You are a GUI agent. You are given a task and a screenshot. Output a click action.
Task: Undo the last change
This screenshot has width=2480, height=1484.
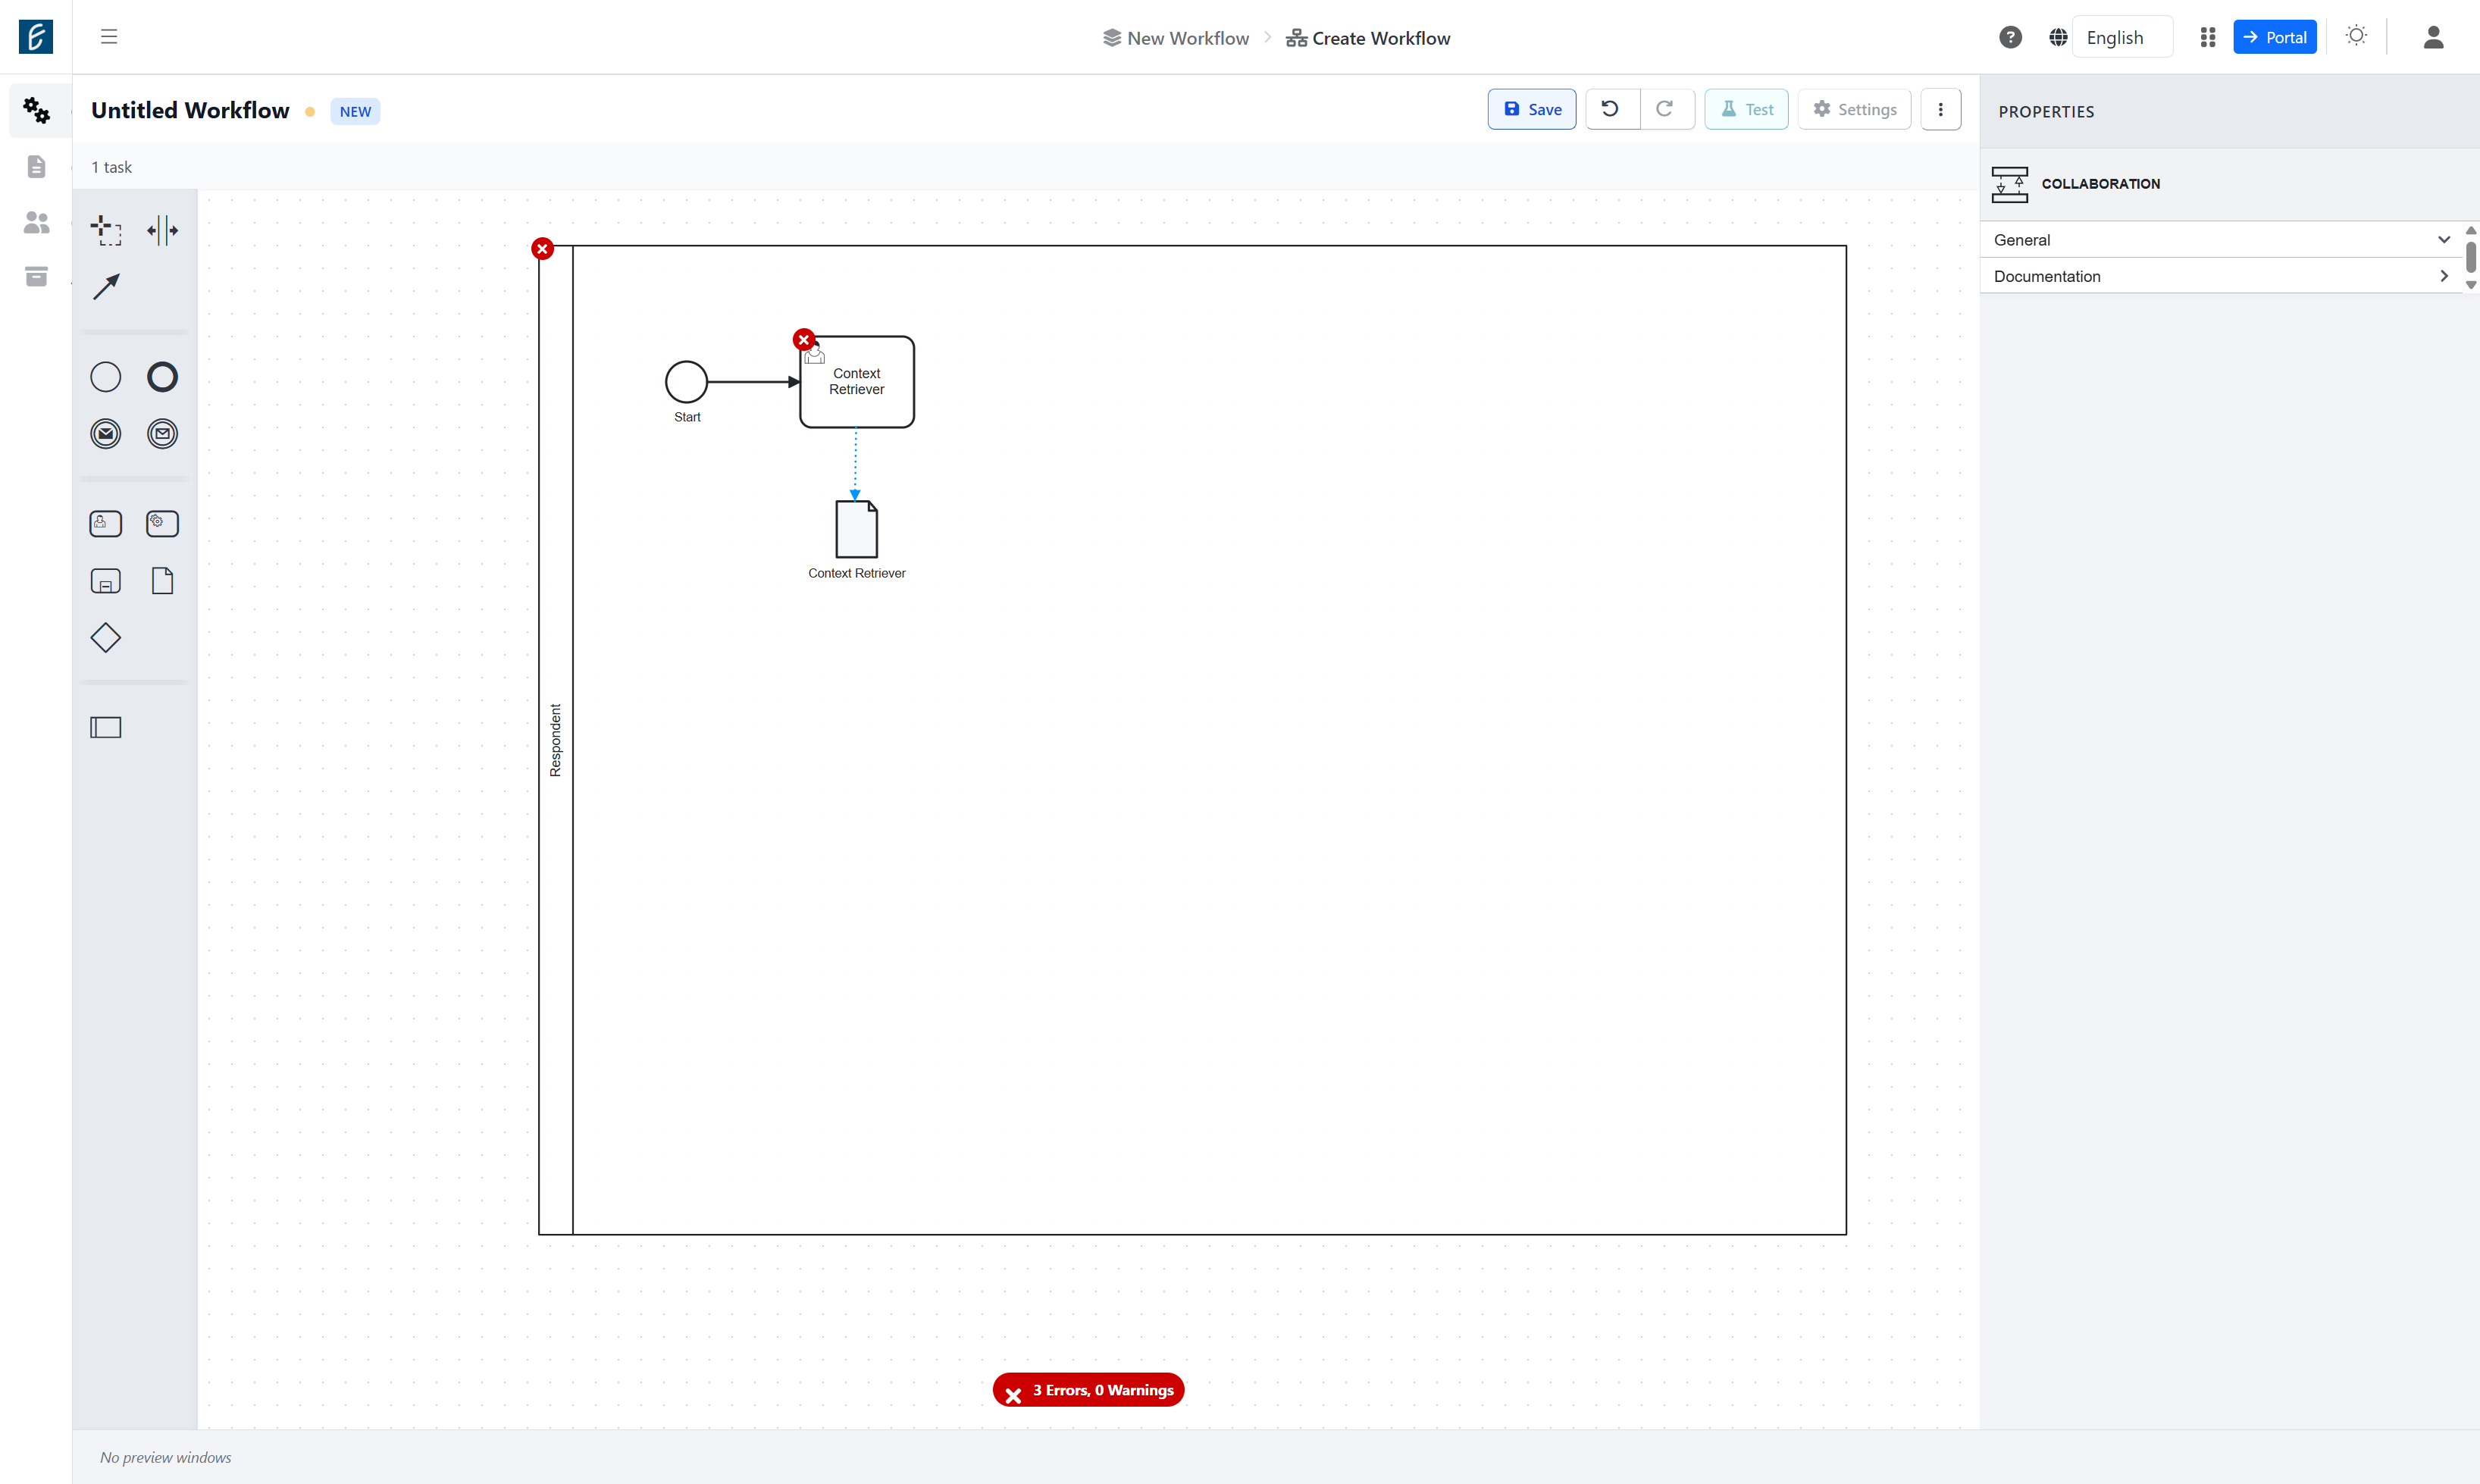(x=1611, y=109)
